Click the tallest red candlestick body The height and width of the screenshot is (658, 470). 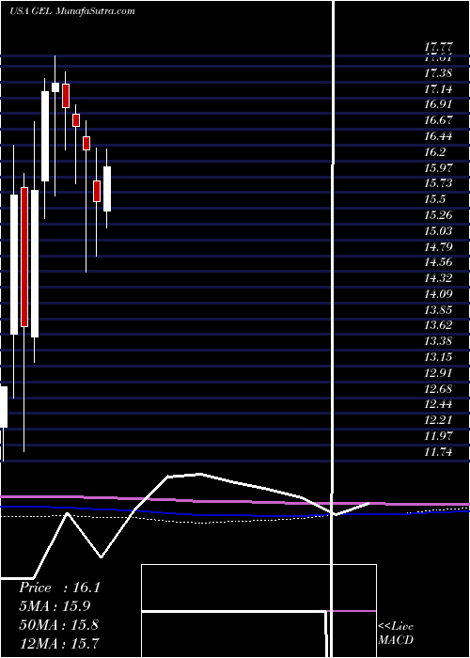tap(24, 257)
